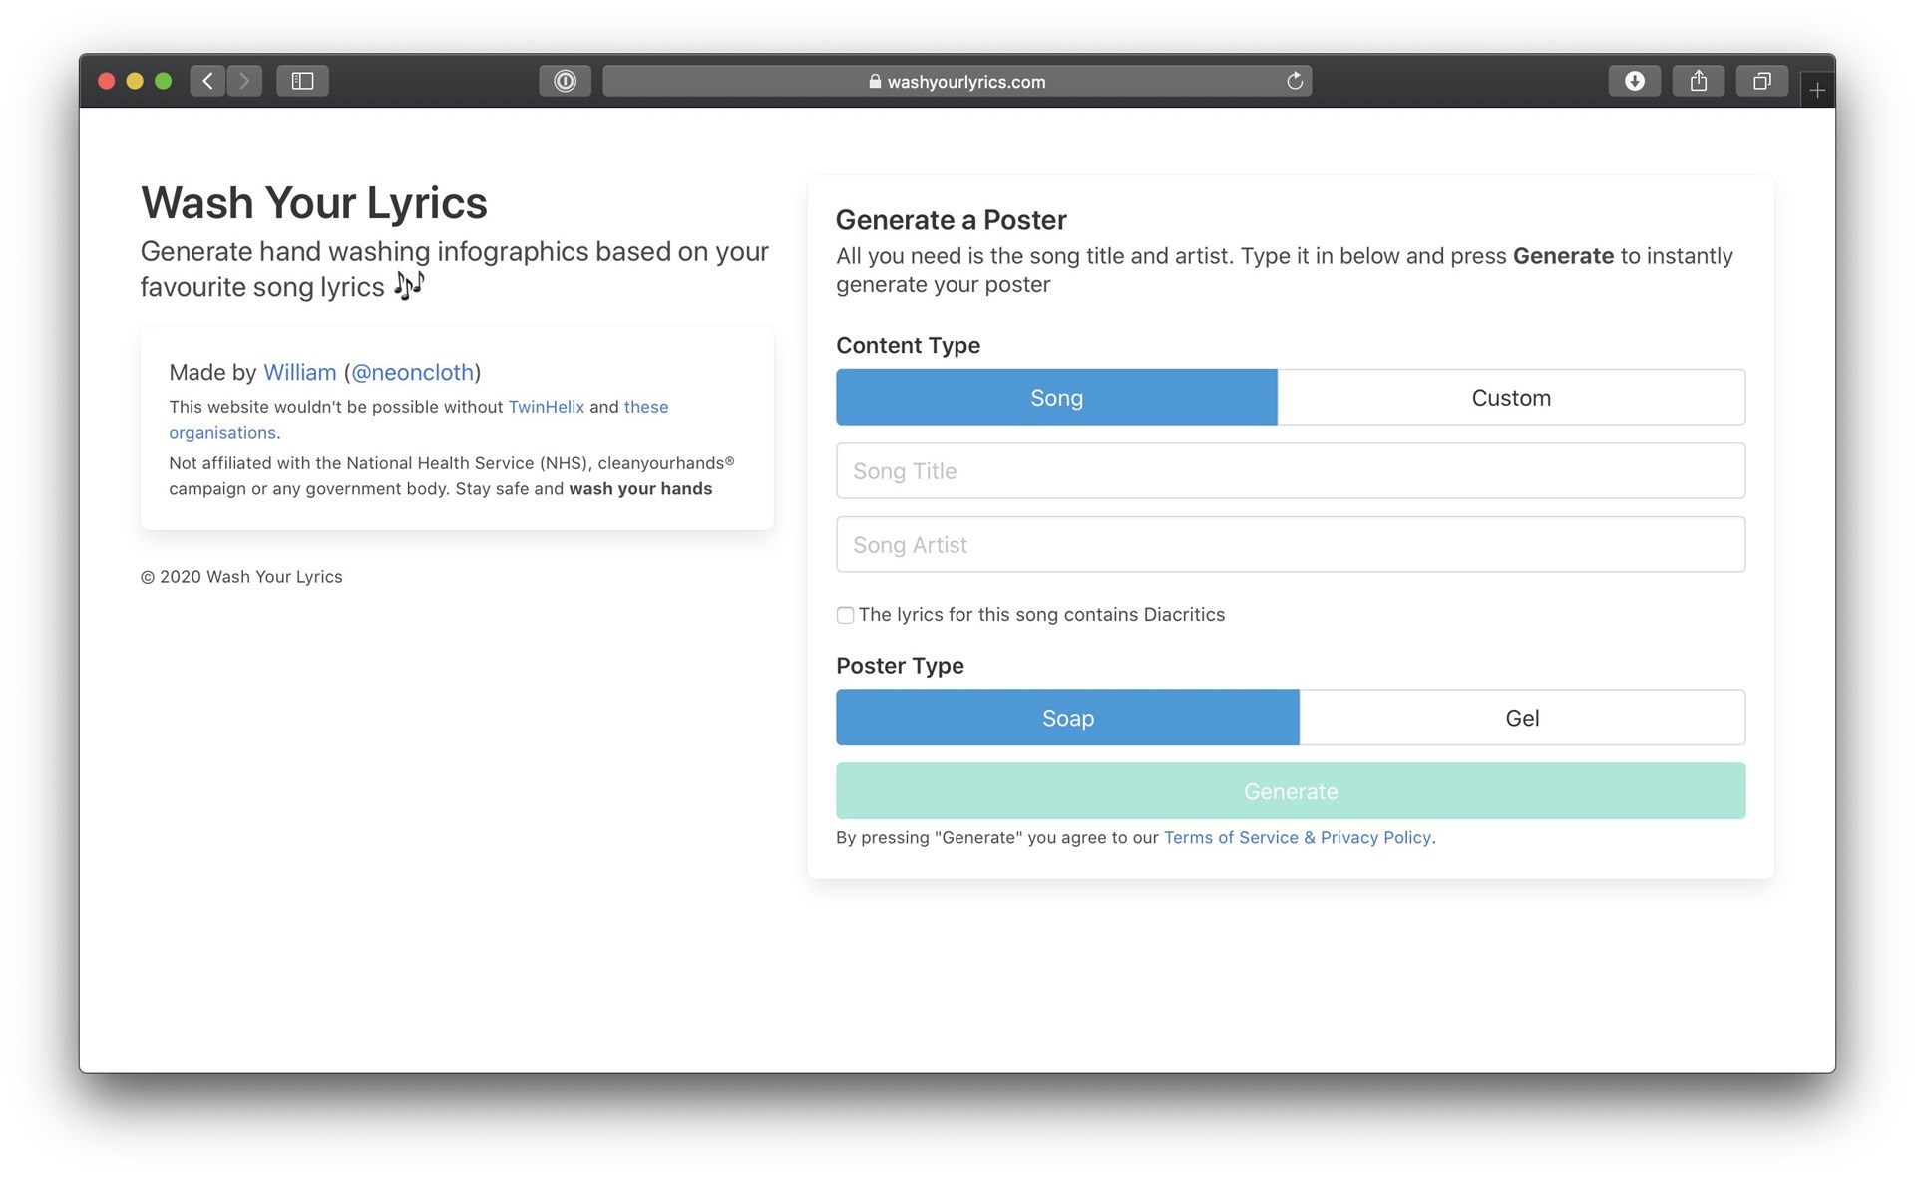Open the Share sheet icon
Image resolution: width=1915 pixels, height=1178 pixels.
[1698, 81]
